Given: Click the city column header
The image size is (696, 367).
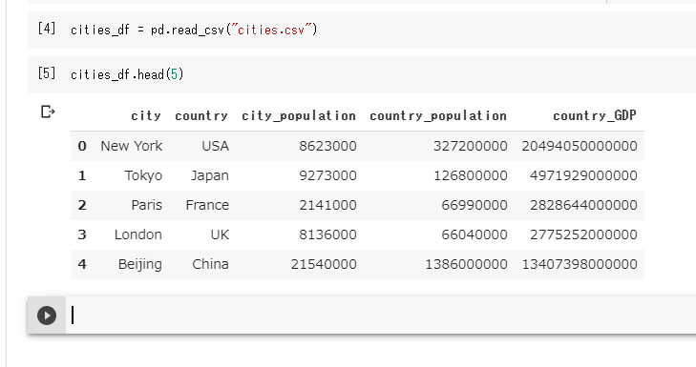Looking at the screenshot, I should click(146, 116).
